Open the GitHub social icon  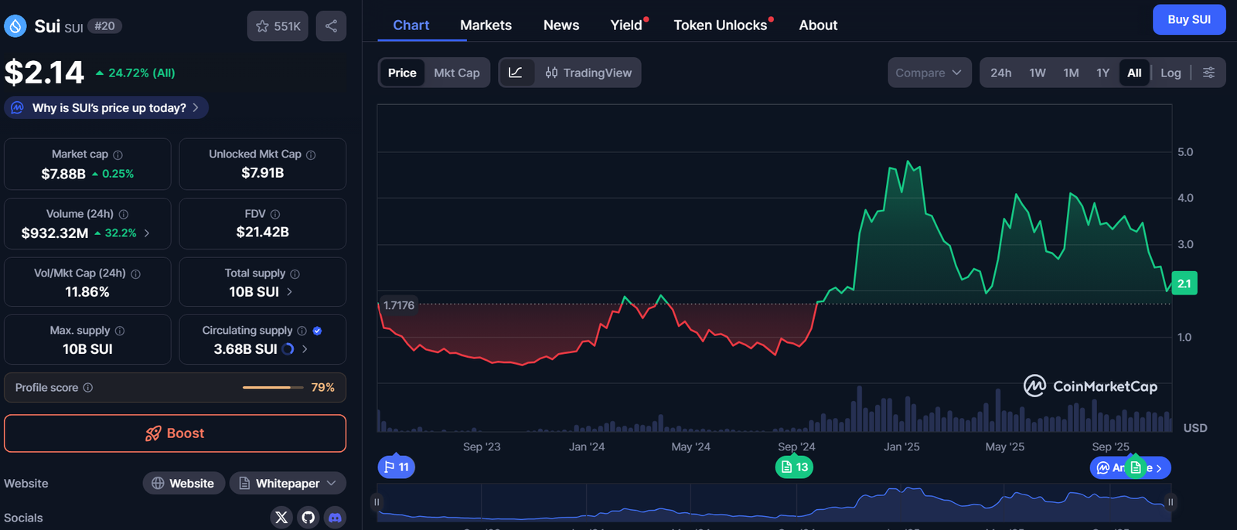point(308,518)
